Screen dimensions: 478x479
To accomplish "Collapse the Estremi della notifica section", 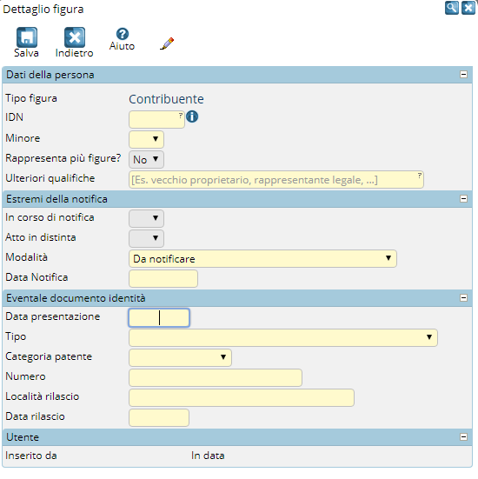I will 463,199.
